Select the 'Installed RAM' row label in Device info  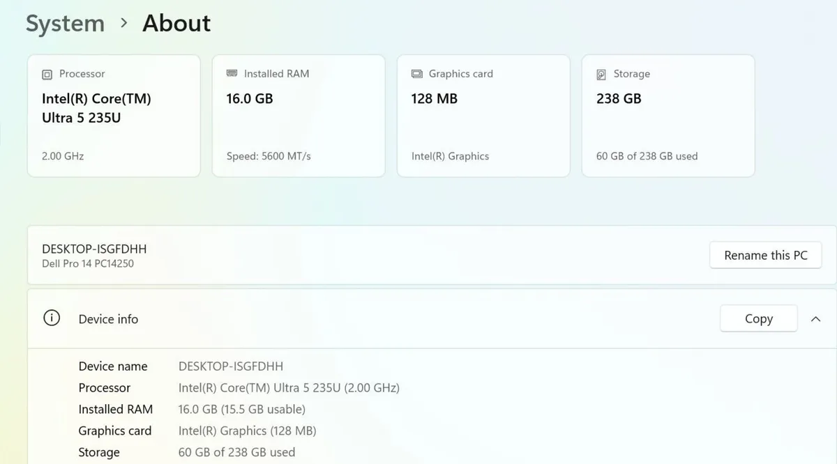click(x=116, y=410)
